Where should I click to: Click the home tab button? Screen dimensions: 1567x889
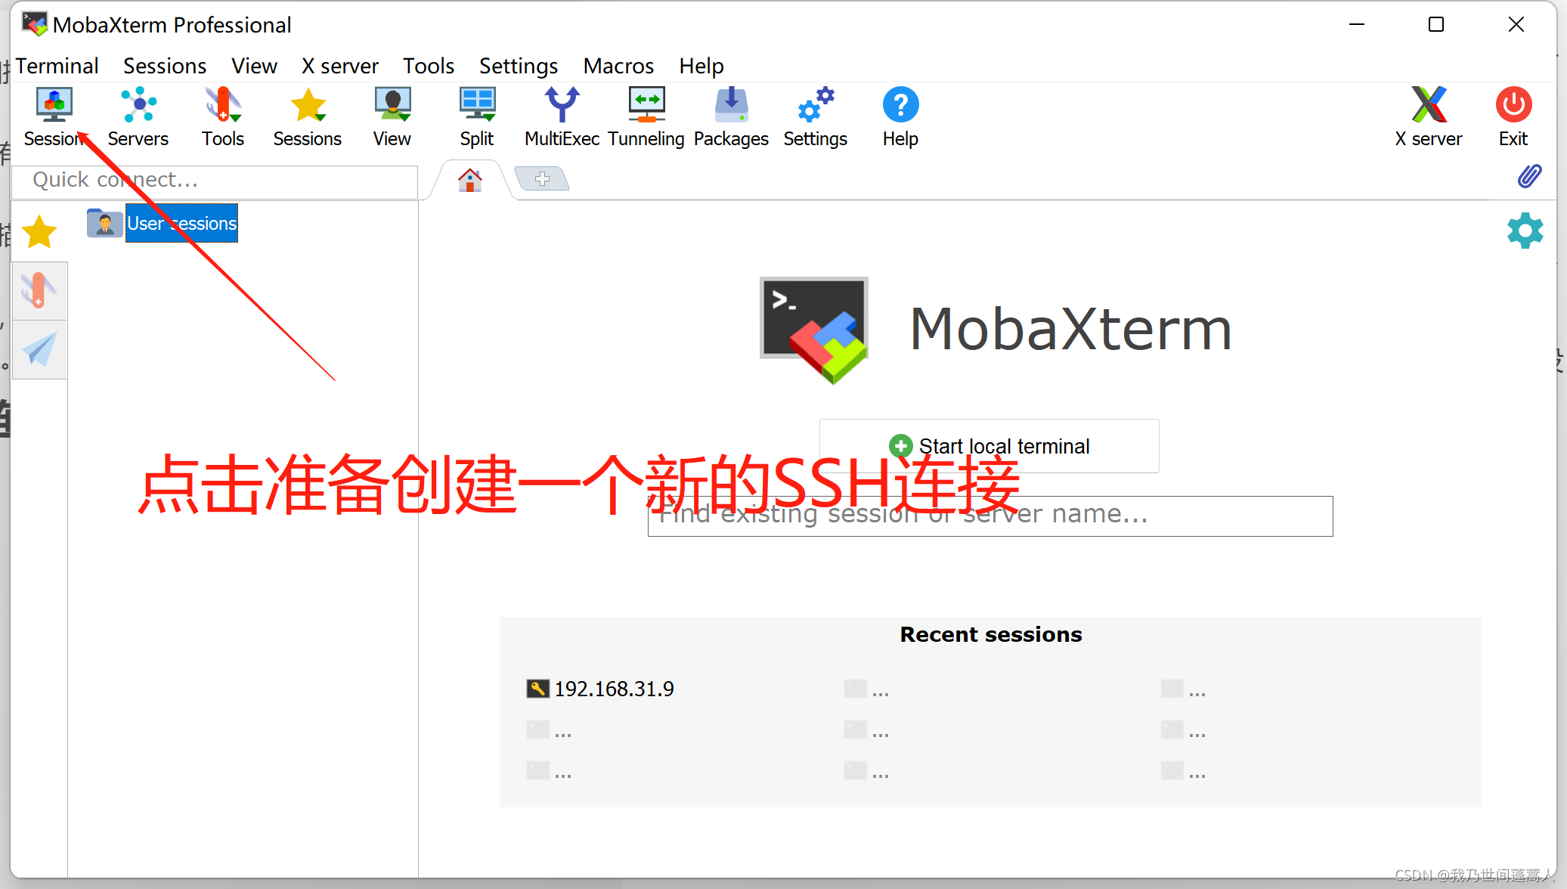point(470,178)
